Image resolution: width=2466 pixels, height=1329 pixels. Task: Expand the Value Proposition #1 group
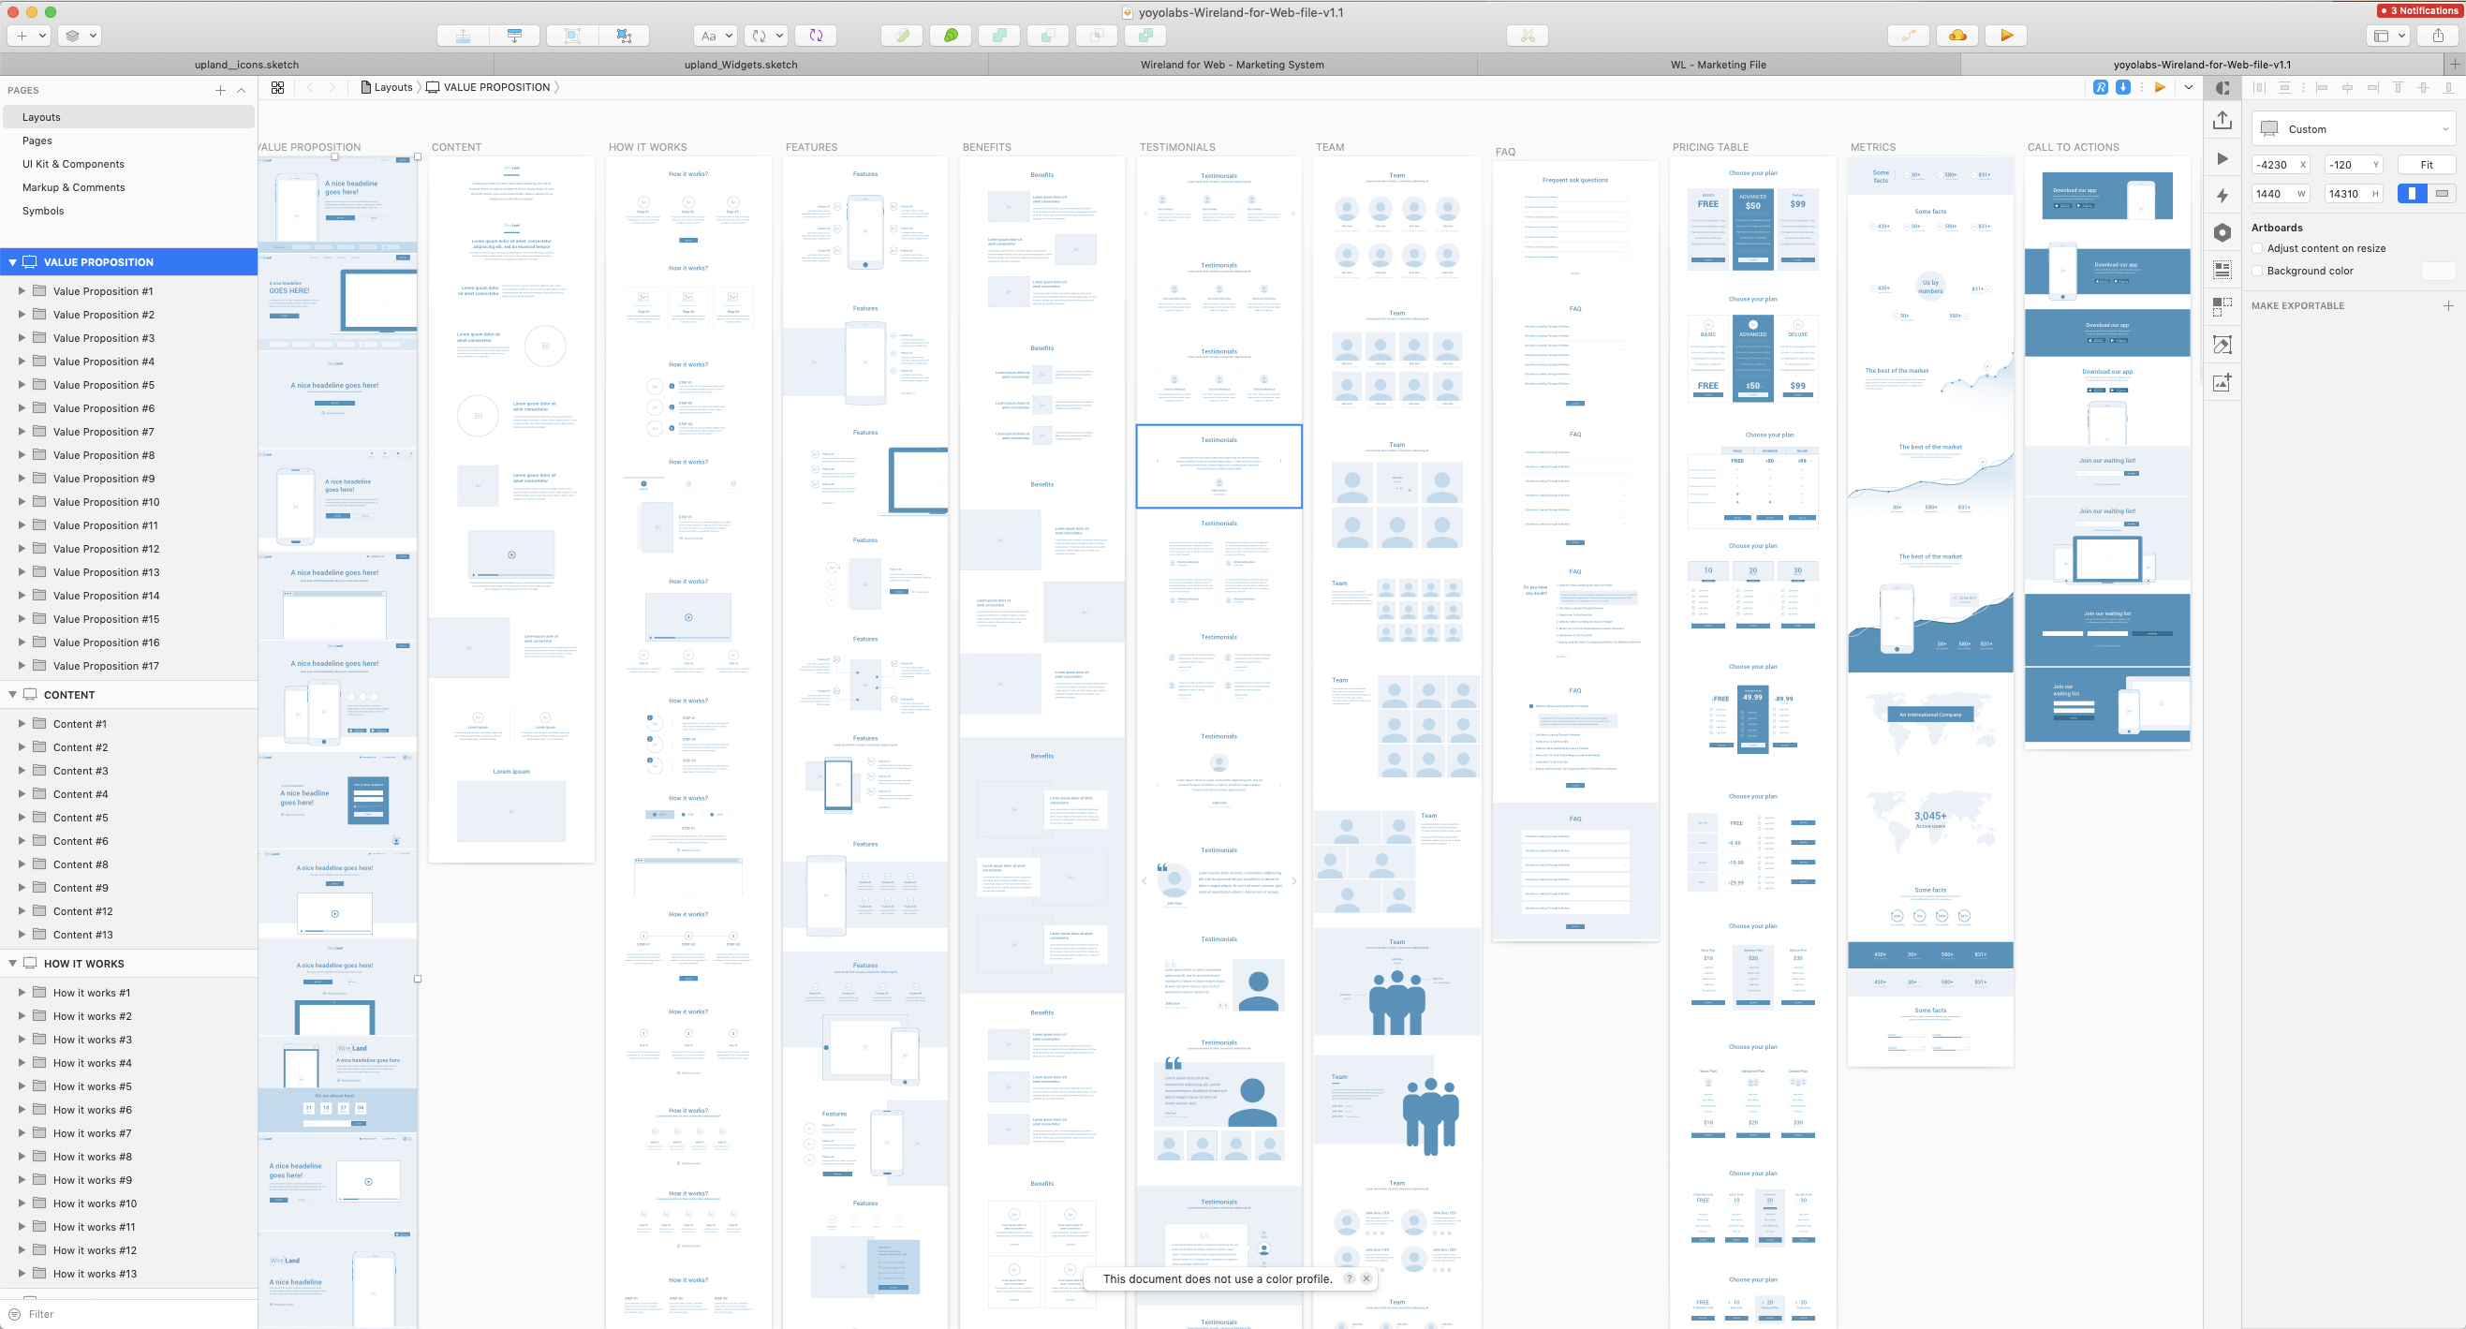(22, 291)
